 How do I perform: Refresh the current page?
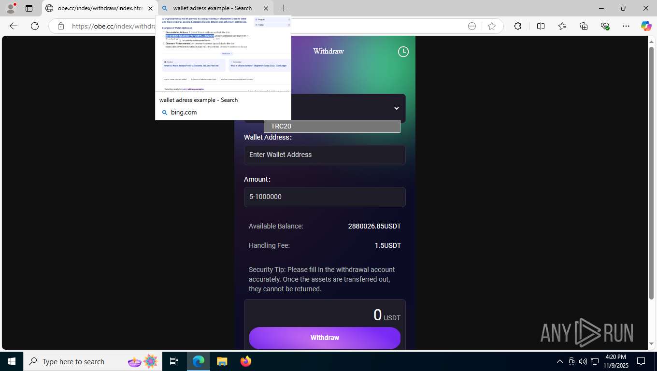pyautogui.click(x=34, y=26)
